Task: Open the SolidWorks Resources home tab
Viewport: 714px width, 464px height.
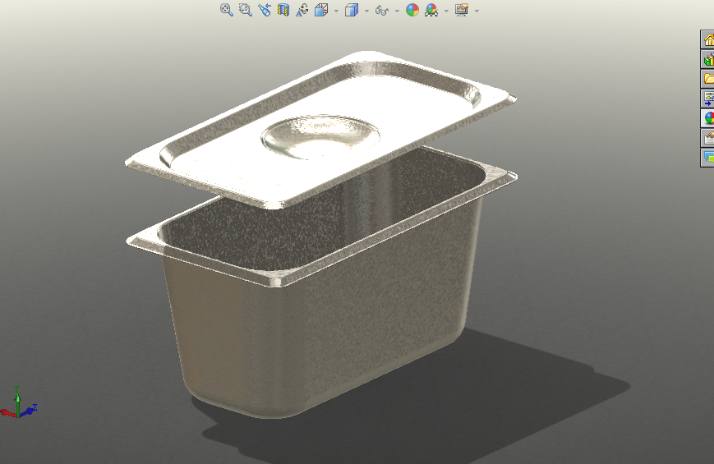Action: [x=707, y=39]
